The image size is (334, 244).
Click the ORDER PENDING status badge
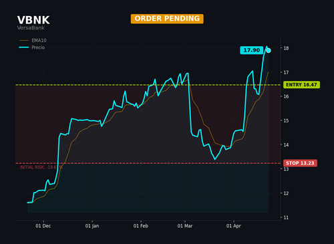tap(167, 19)
